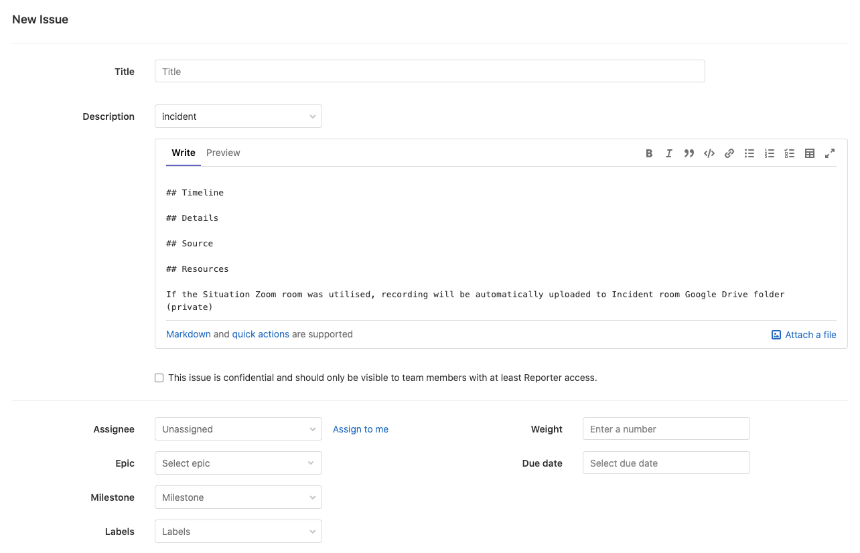
Task: Expand the editor to fullscreen
Action: (x=830, y=153)
